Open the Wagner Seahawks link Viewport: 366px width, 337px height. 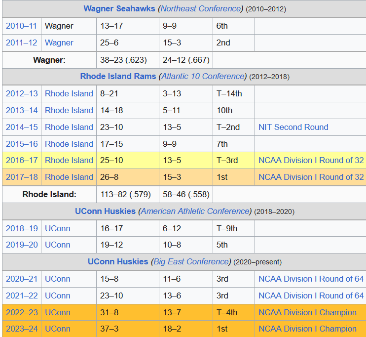coord(119,9)
